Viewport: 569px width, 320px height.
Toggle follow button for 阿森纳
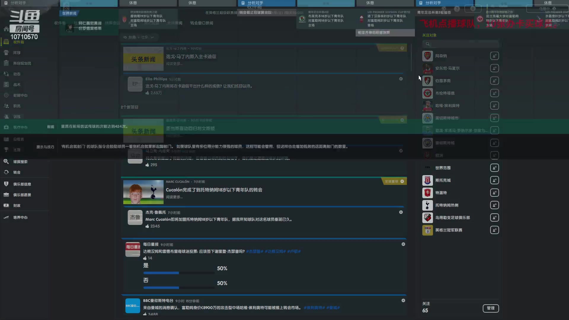494,56
